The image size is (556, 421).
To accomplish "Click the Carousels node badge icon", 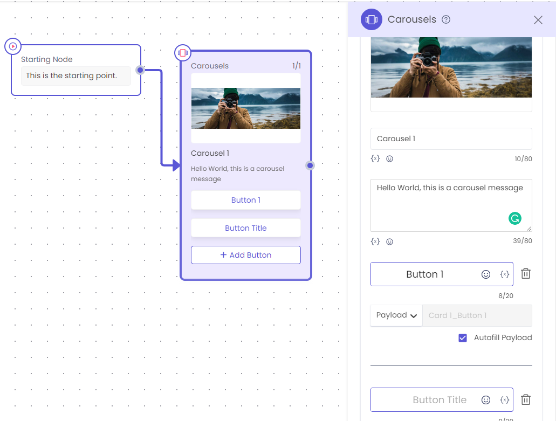I will [183, 53].
